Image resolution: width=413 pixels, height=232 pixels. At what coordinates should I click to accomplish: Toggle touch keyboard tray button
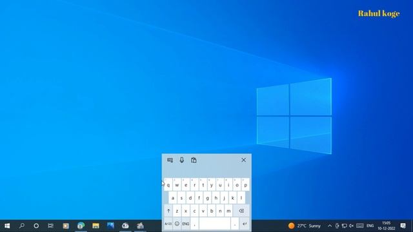click(360, 226)
